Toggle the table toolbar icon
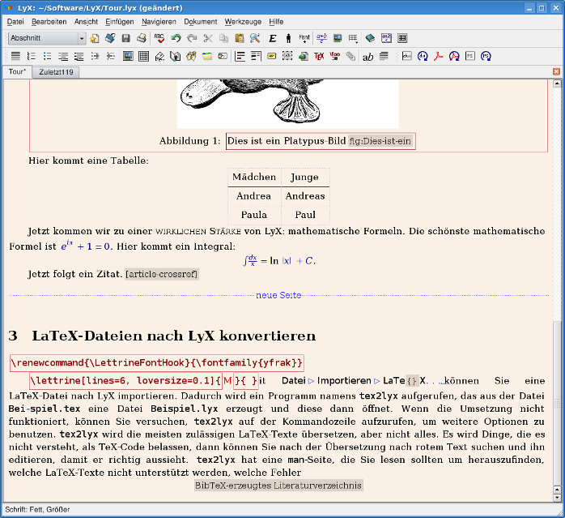 click(x=402, y=38)
